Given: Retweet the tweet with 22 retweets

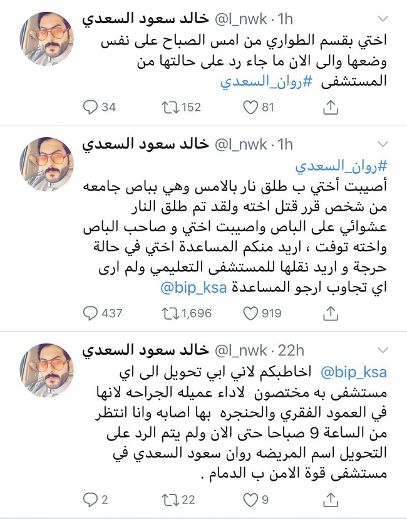Looking at the screenshot, I should pyautogui.click(x=170, y=500).
